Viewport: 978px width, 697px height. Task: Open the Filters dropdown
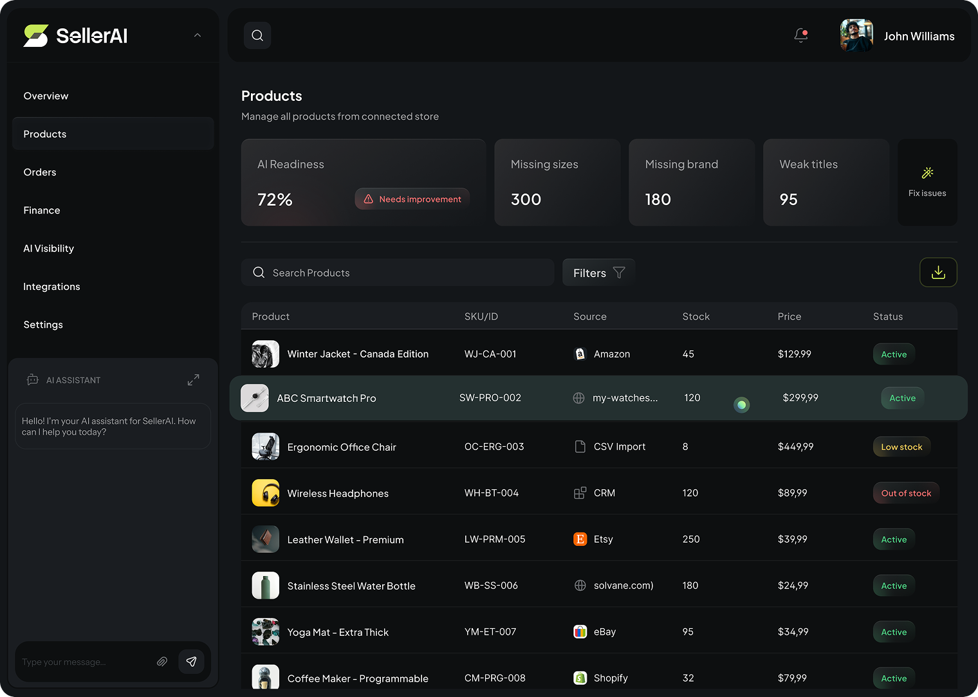point(598,273)
